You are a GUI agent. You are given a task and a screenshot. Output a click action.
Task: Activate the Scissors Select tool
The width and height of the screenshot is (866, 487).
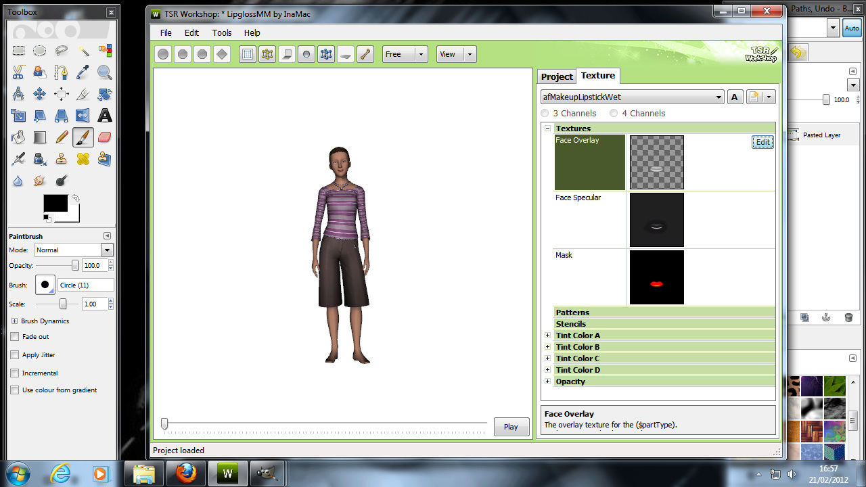tap(18, 72)
